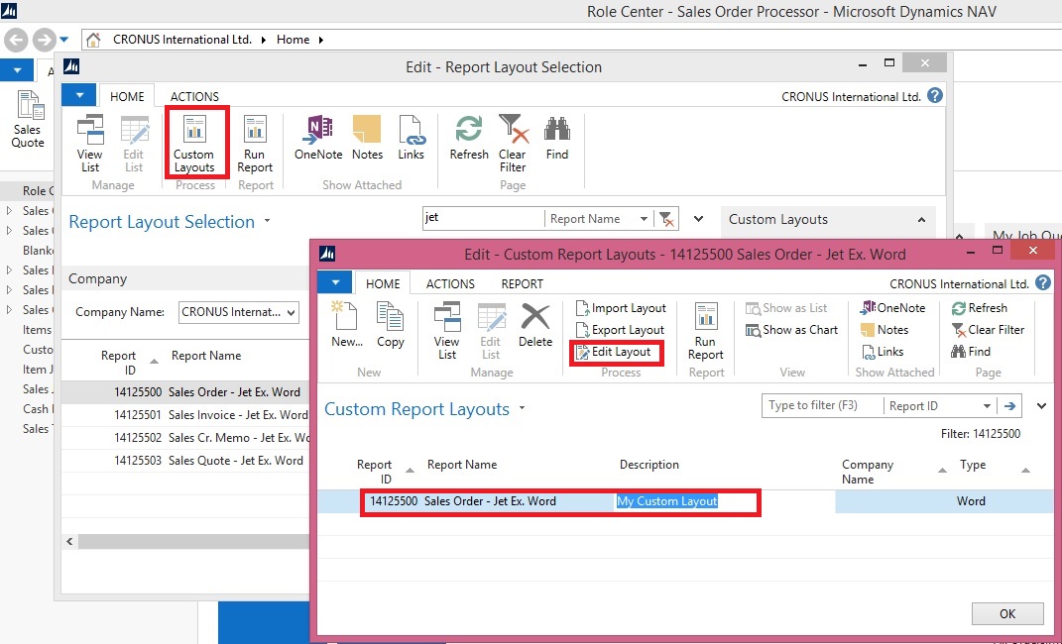Open ACTIONS tab in Custom Report Layouts

pyautogui.click(x=450, y=283)
